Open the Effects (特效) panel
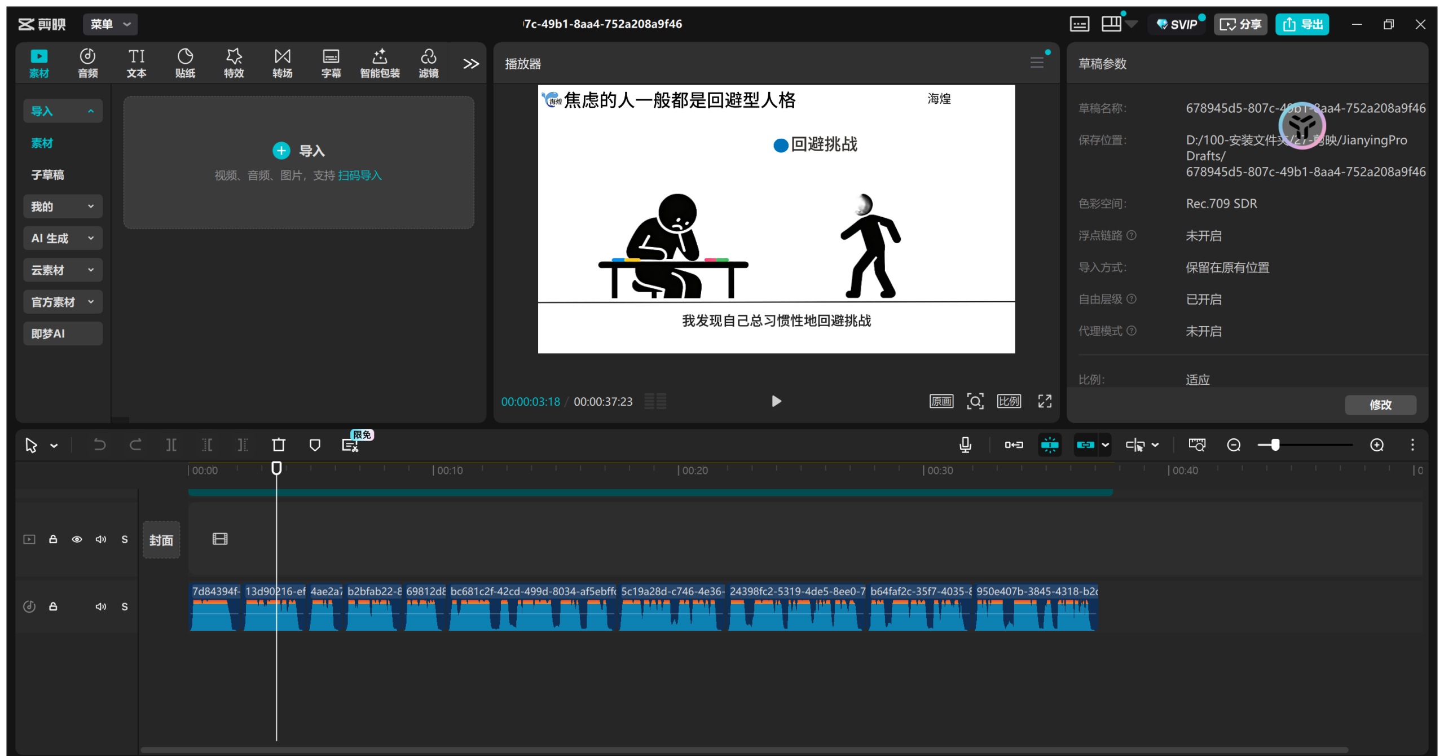 coord(234,63)
